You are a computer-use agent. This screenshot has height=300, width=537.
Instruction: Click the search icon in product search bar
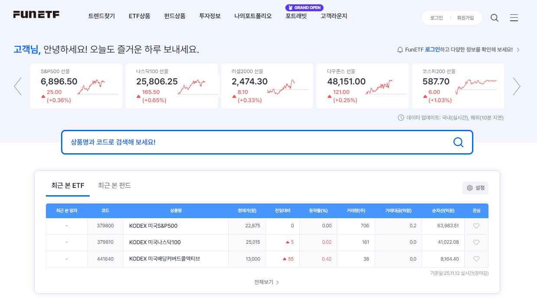[x=458, y=142]
